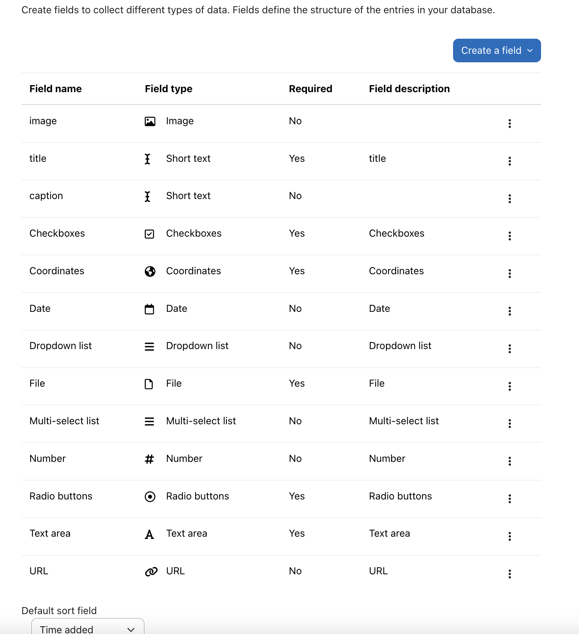Click the Short text icon for caption
This screenshot has height=634, width=579.
coord(147,196)
